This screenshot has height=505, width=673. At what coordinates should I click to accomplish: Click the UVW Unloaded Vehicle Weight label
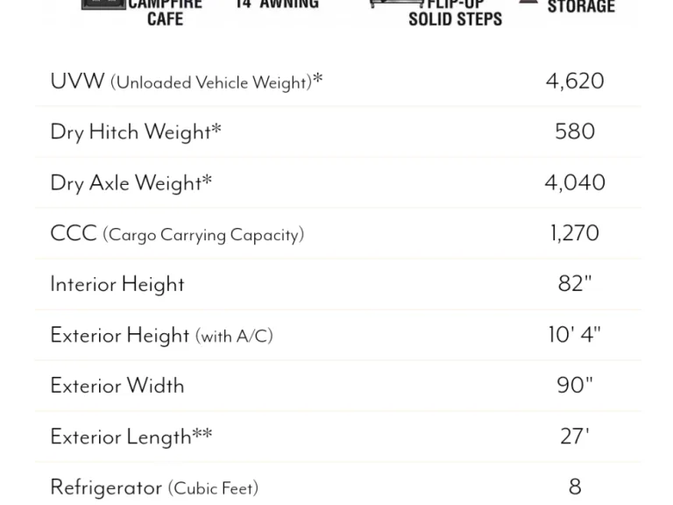[x=187, y=82]
